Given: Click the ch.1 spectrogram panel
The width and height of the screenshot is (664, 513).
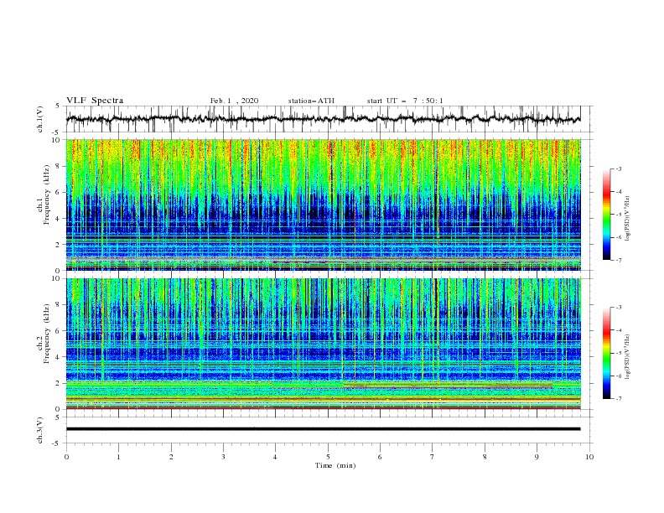Looking at the screenshot, I should point(323,205).
